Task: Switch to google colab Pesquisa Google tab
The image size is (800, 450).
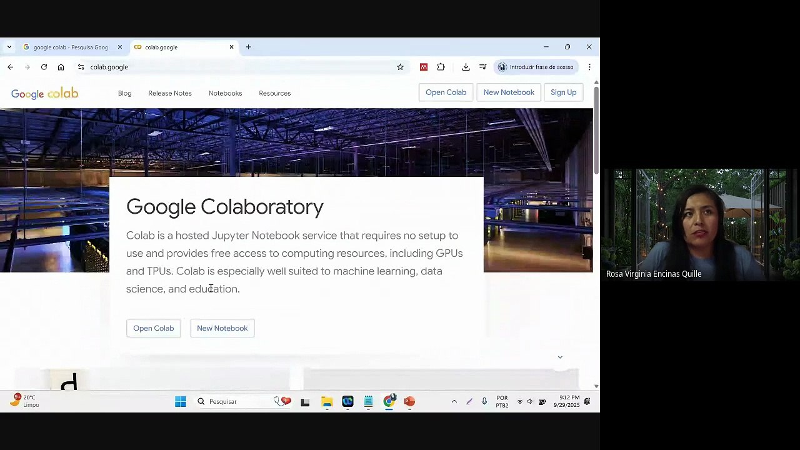Action: point(72,47)
